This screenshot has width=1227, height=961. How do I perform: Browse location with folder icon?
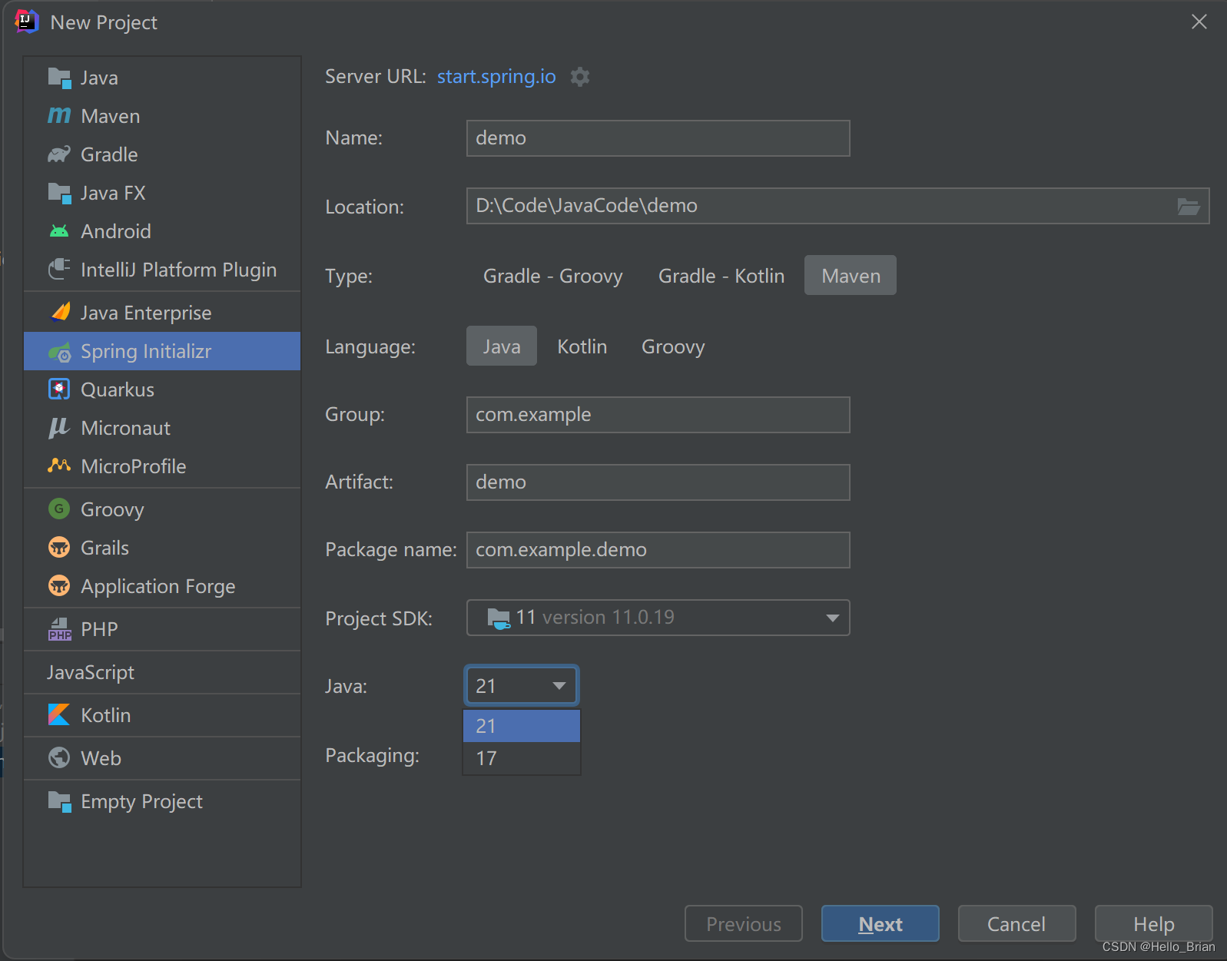(x=1189, y=206)
